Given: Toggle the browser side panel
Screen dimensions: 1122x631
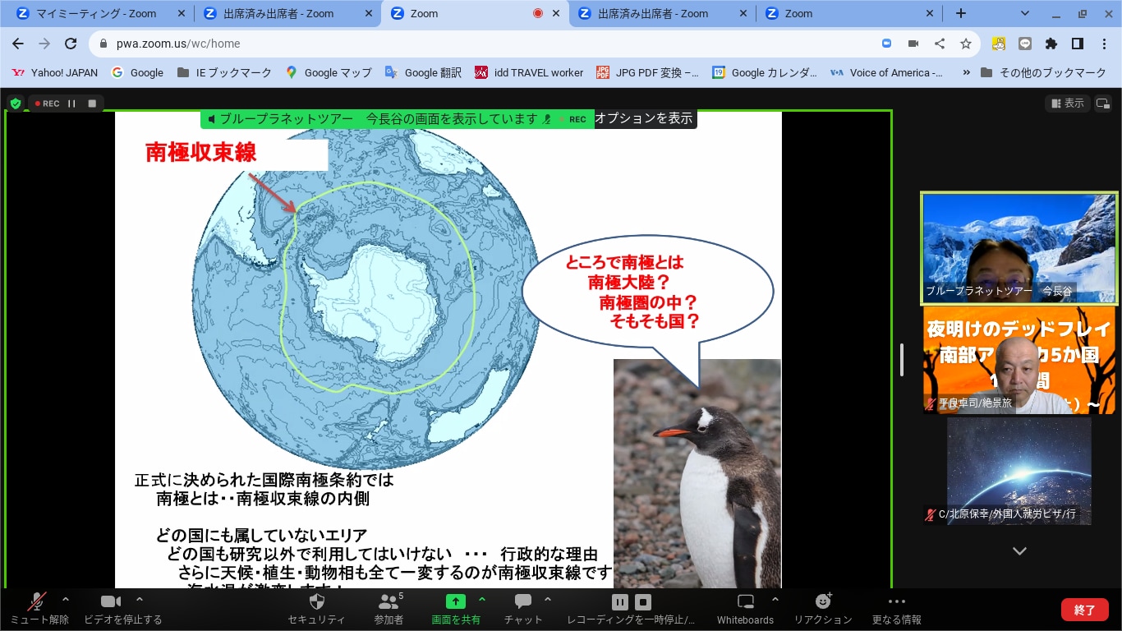Looking at the screenshot, I should [1078, 44].
